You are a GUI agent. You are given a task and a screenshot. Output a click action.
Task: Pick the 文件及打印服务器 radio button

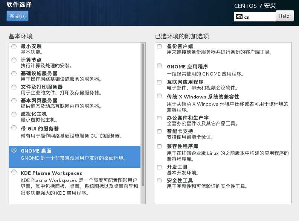coord(14,87)
